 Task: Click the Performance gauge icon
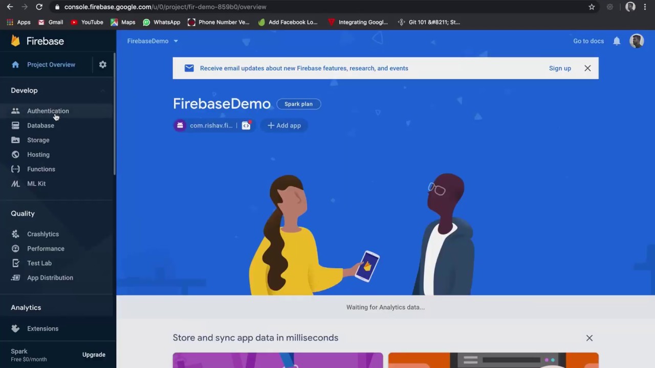pyautogui.click(x=15, y=248)
